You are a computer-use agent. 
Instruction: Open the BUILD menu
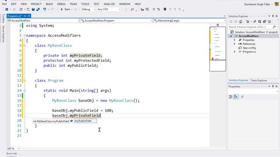49,4
